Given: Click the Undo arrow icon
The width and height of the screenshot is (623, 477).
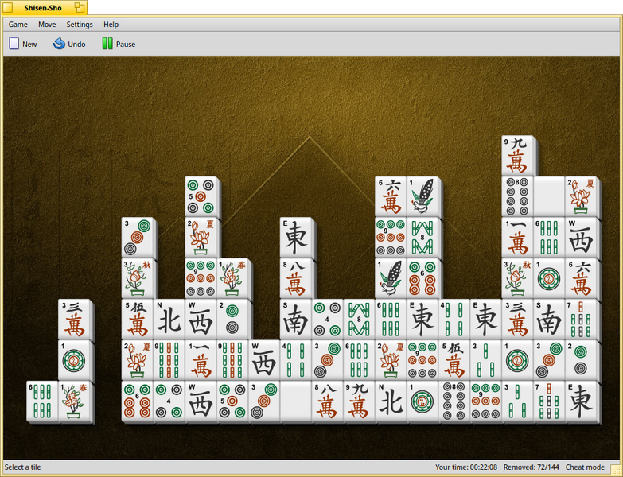Looking at the screenshot, I should 59,44.
